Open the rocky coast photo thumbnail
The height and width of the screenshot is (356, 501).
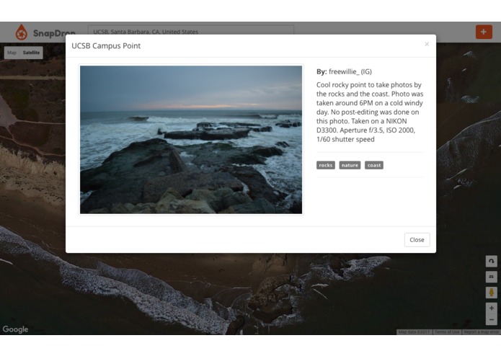click(x=191, y=140)
